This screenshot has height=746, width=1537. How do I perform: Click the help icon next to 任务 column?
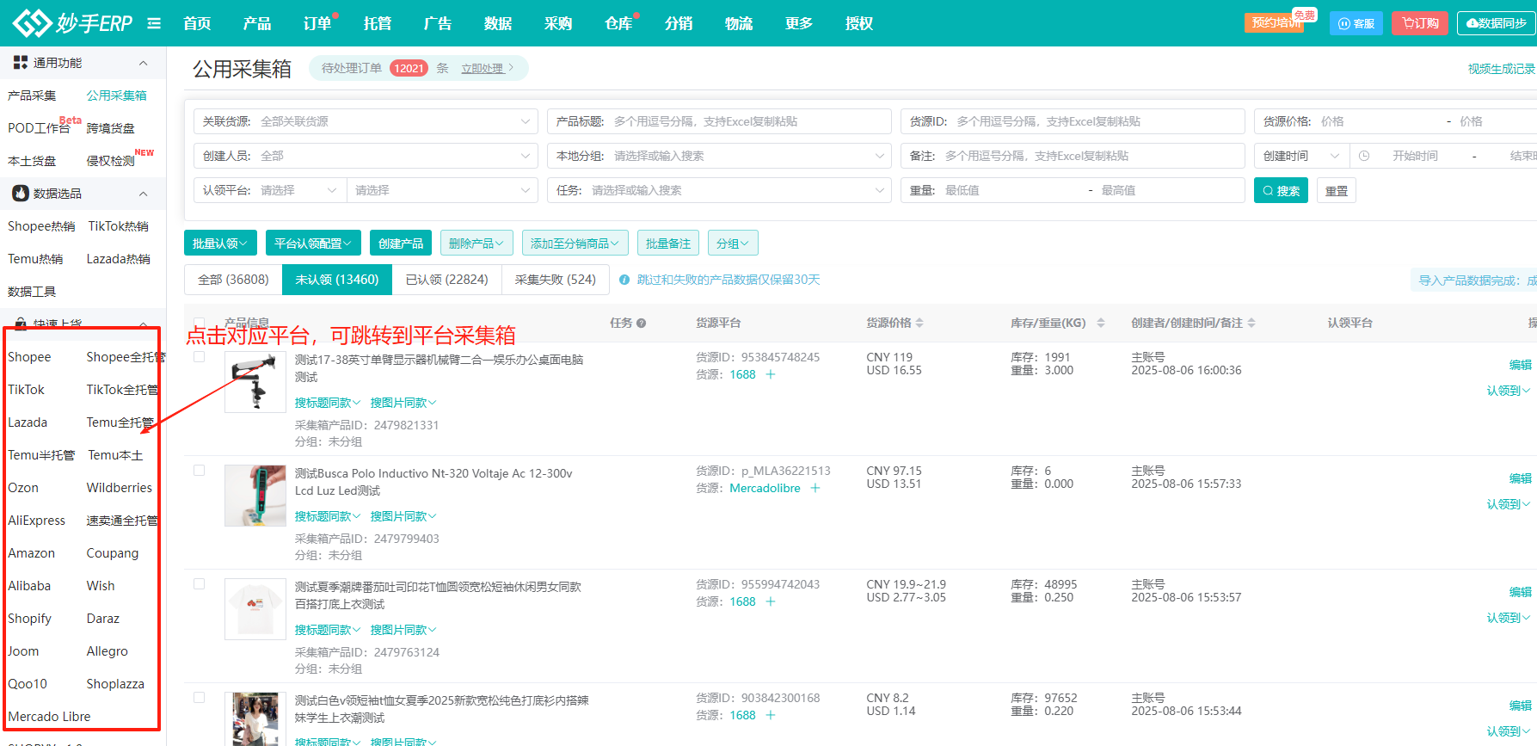[x=641, y=324]
